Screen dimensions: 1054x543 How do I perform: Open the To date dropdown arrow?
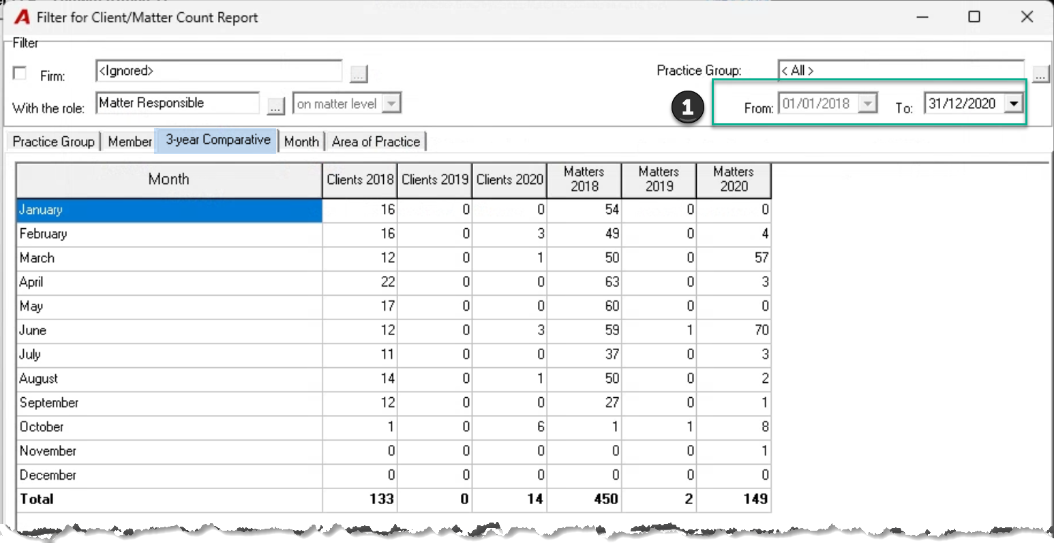(x=1014, y=104)
